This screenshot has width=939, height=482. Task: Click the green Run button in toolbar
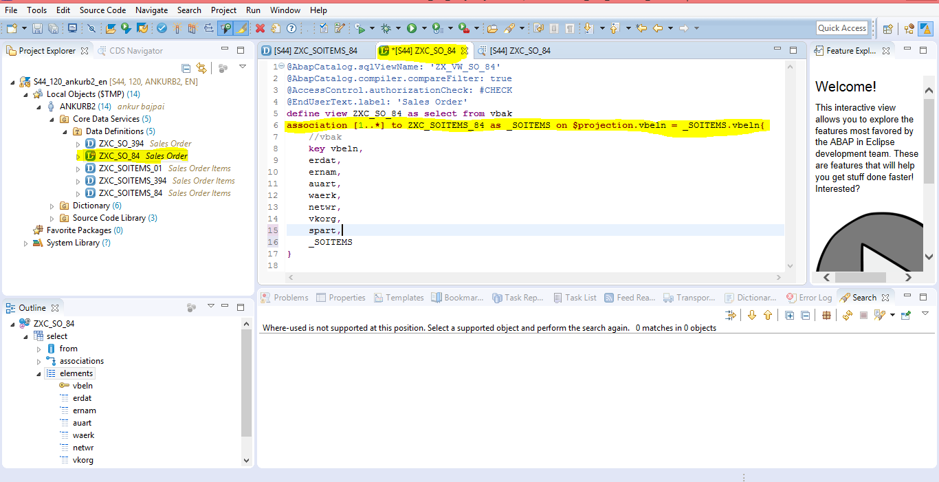(x=411, y=28)
